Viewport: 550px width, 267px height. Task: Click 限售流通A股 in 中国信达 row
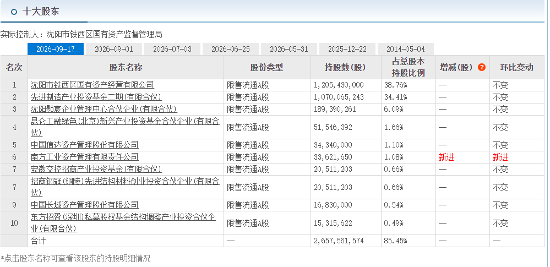tap(248, 145)
